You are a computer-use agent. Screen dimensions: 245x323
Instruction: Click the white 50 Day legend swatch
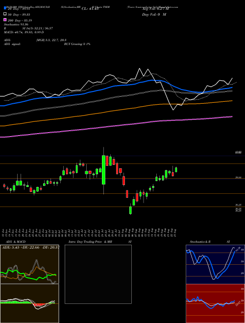(5, 14)
